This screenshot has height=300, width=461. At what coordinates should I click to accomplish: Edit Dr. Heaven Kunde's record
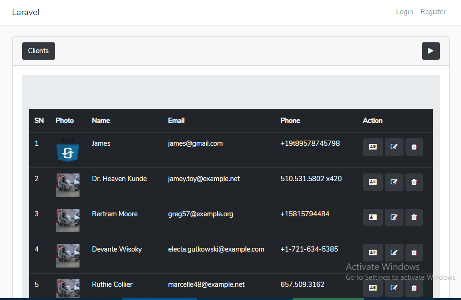[x=394, y=182]
